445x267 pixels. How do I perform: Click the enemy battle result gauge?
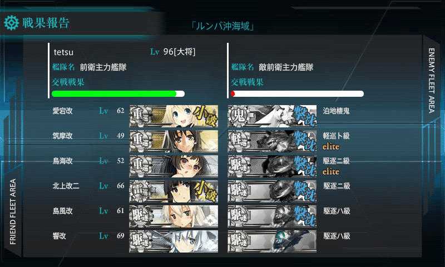pos(297,93)
